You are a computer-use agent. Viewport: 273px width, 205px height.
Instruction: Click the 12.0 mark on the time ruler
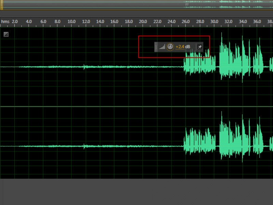coord(86,22)
